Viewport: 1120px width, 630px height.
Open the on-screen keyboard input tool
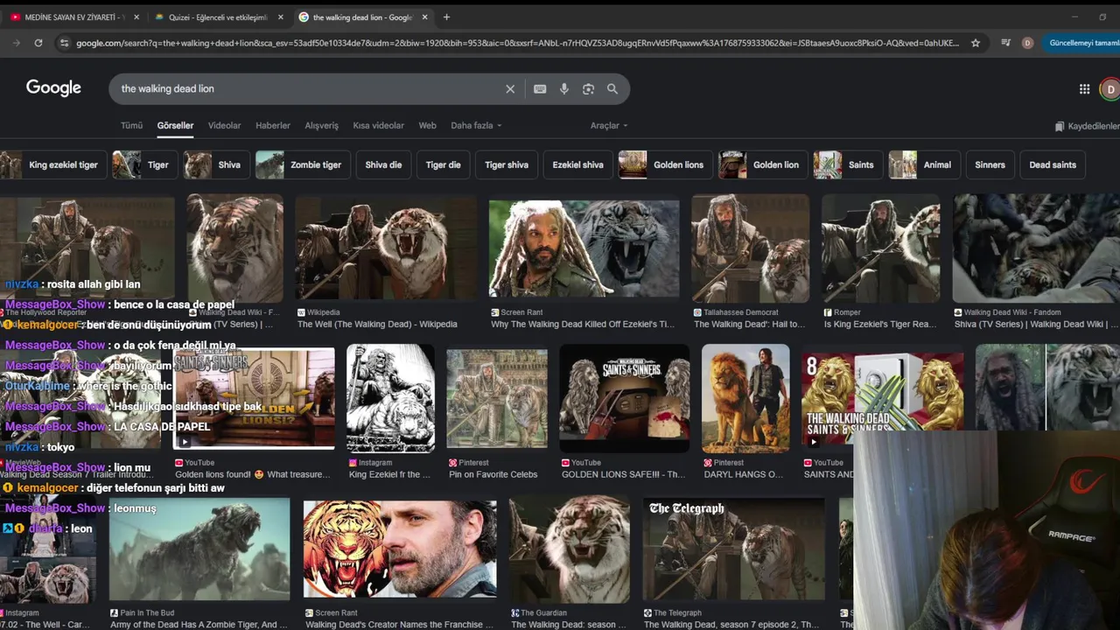540,88
